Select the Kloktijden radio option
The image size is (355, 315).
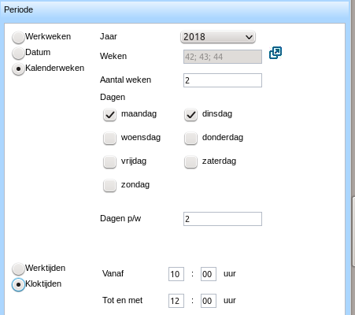[x=18, y=284]
